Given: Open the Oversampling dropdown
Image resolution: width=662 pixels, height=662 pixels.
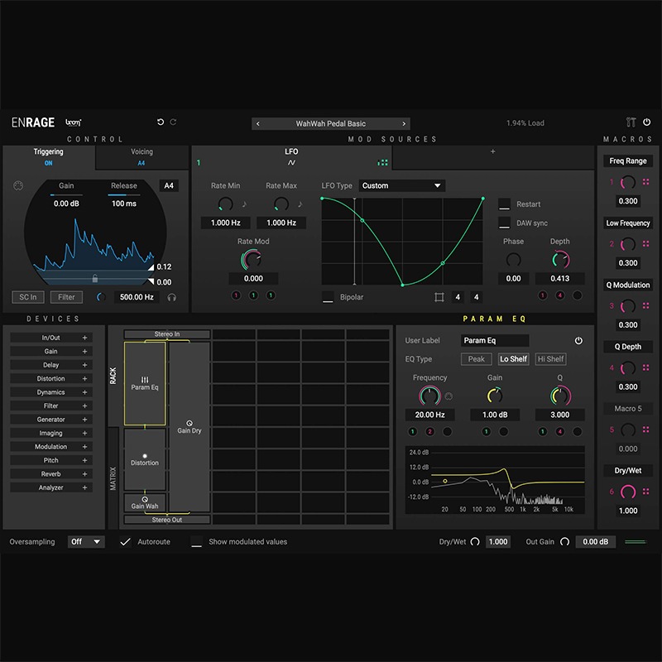Looking at the screenshot, I should 86,542.
